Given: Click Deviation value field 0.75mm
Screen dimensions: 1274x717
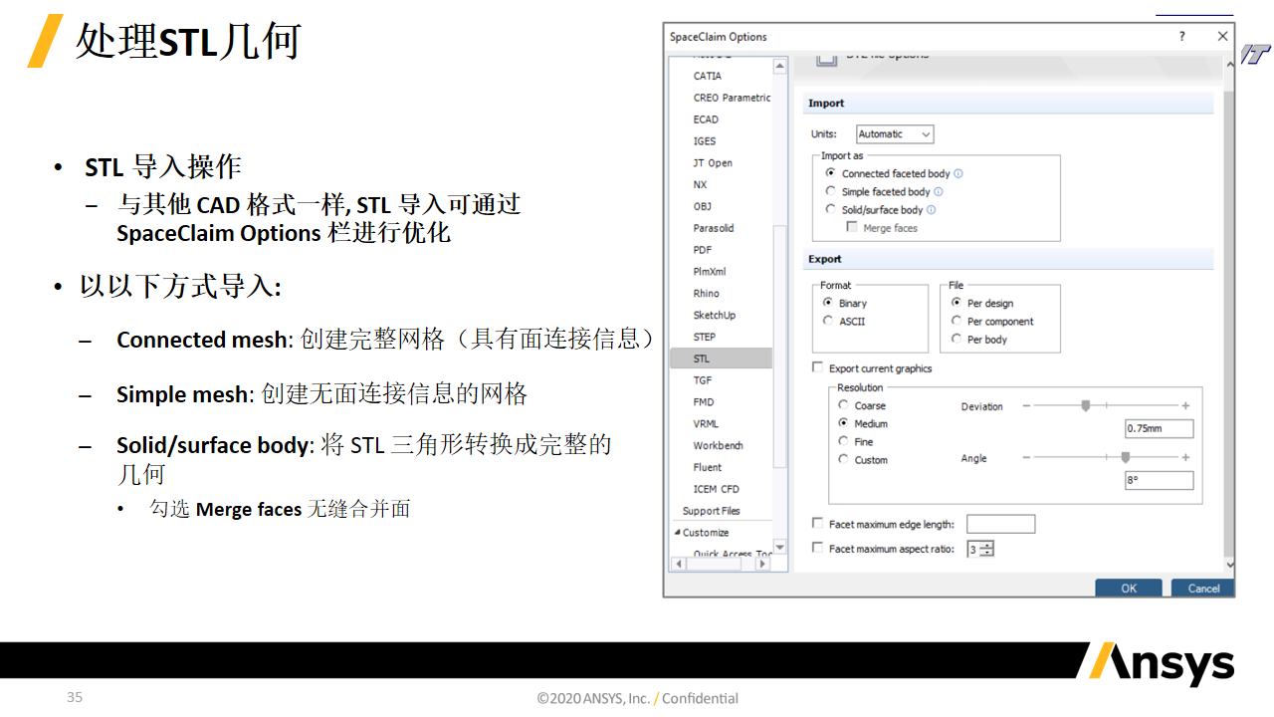Looking at the screenshot, I should [1160, 429].
